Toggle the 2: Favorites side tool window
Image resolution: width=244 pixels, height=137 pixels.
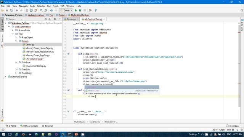[2, 115]
